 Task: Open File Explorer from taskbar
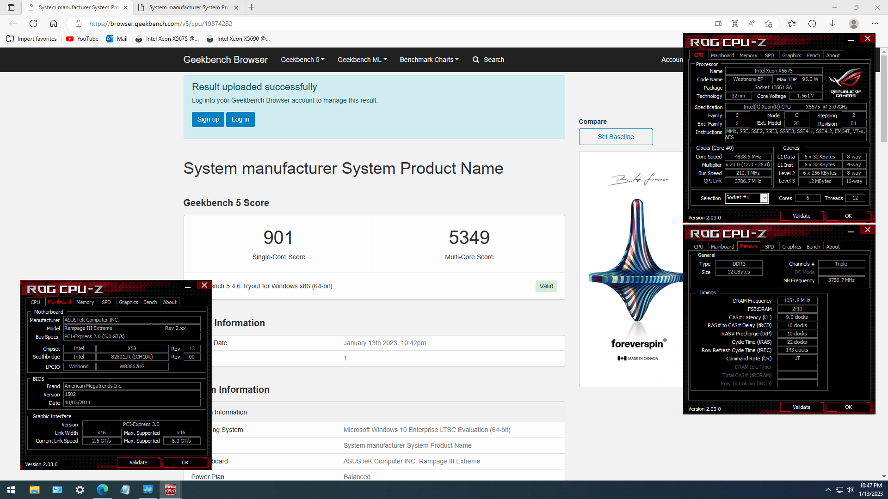34,490
